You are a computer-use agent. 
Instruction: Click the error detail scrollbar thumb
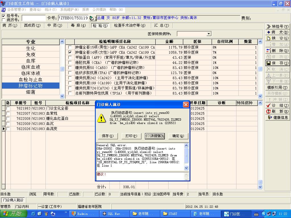[186, 155]
